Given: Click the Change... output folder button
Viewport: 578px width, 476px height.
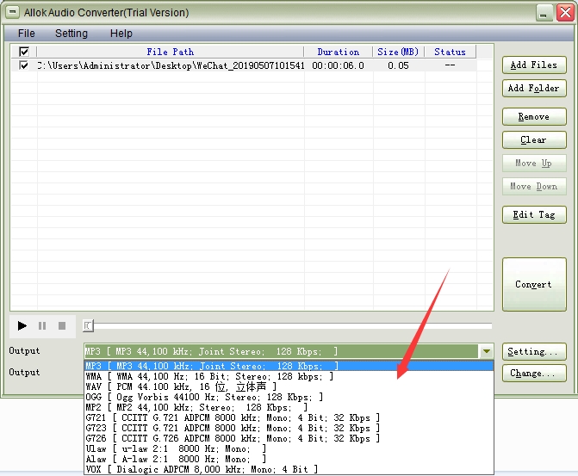Looking at the screenshot, I should pos(533,374).
